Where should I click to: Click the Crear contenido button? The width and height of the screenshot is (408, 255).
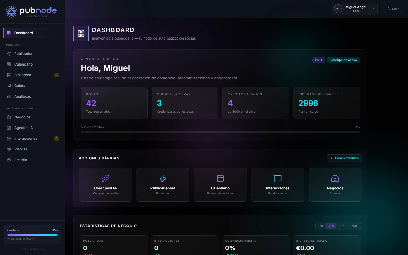tap(344, 158)
